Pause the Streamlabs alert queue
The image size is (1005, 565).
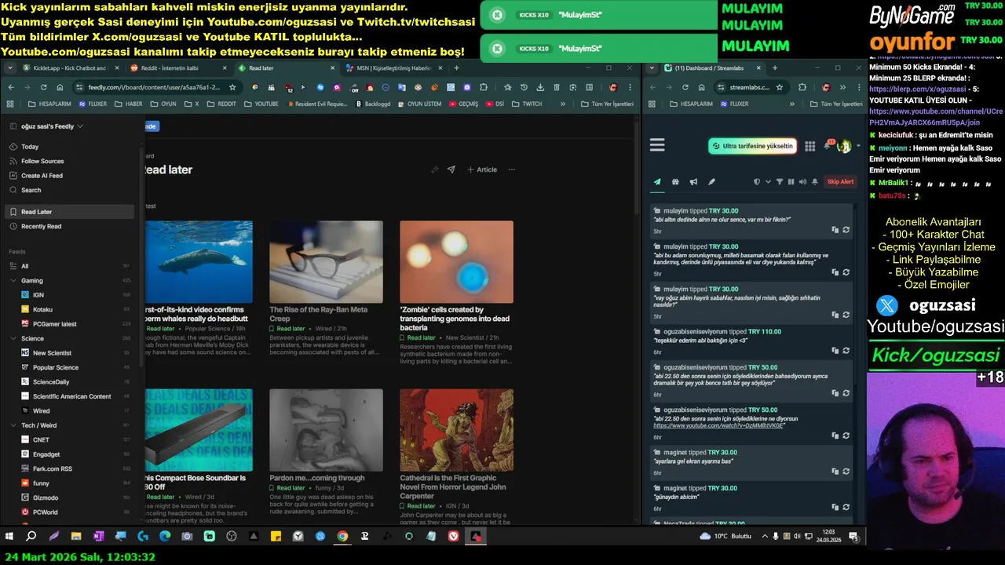coord(791,182)
